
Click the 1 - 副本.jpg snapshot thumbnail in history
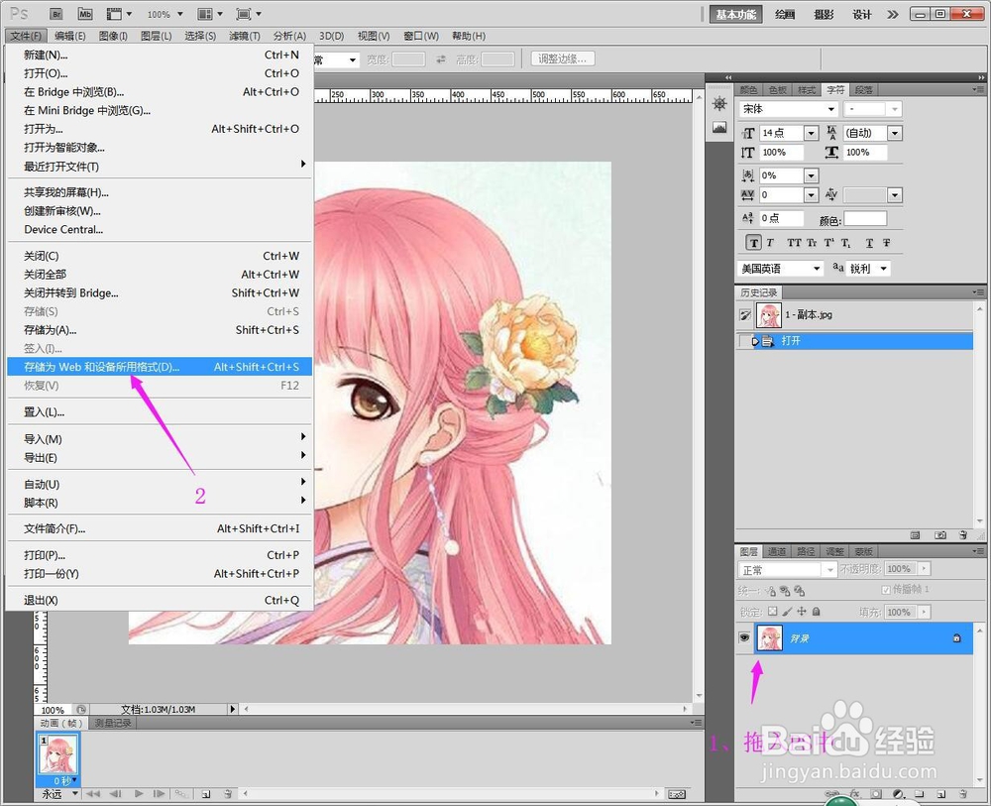tap(769, 315)
